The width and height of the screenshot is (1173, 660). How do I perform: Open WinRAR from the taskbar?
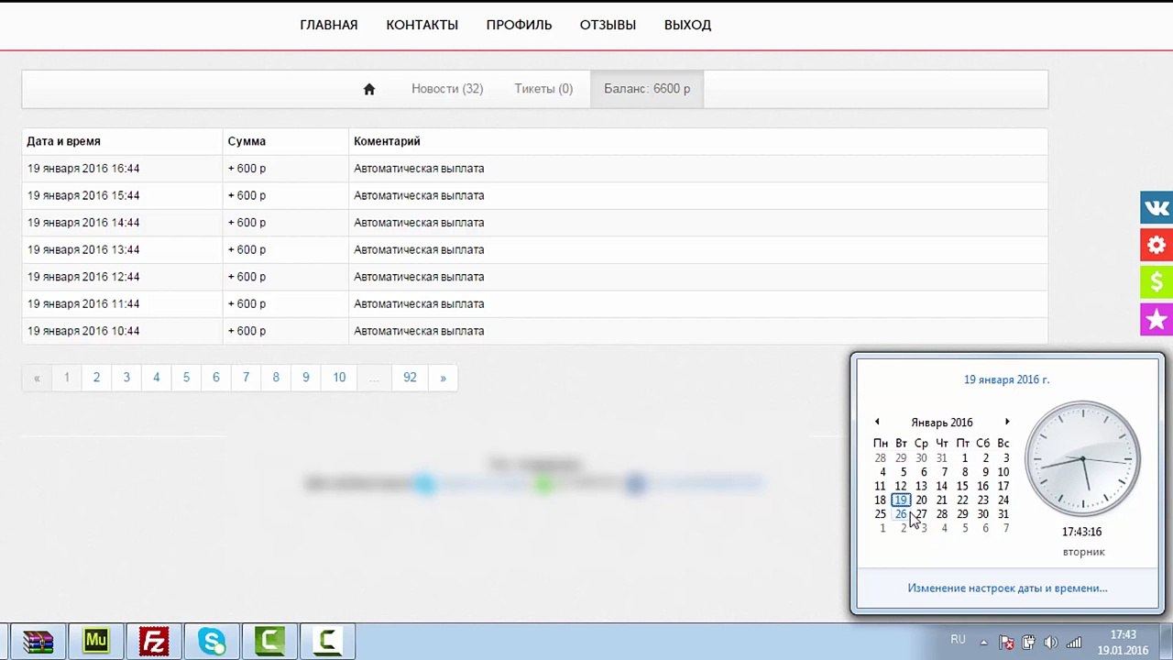tap(38, 641)
